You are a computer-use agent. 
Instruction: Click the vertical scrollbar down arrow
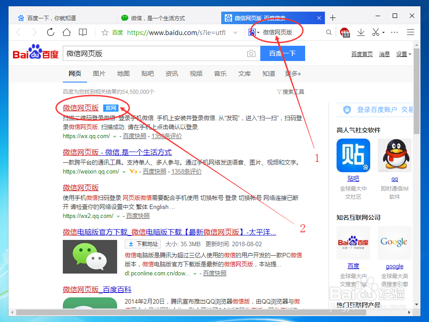point(416,304)
